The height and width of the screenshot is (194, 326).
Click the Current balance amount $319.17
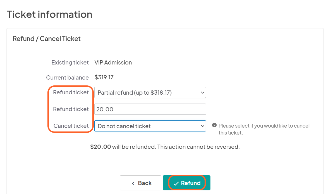[104, 77]
